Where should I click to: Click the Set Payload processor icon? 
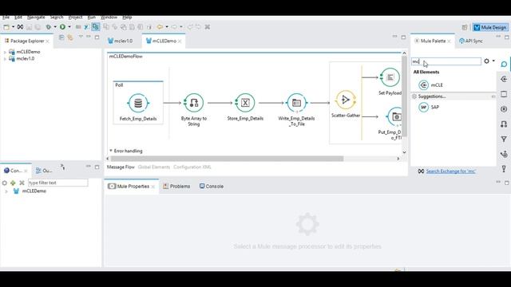[390, 77]
